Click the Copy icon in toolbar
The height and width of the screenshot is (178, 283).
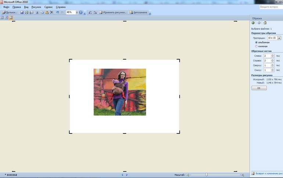click(x=42, y=13)
